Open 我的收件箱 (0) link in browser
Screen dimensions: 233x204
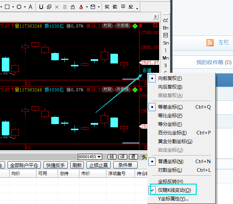[x=214, y=62]
